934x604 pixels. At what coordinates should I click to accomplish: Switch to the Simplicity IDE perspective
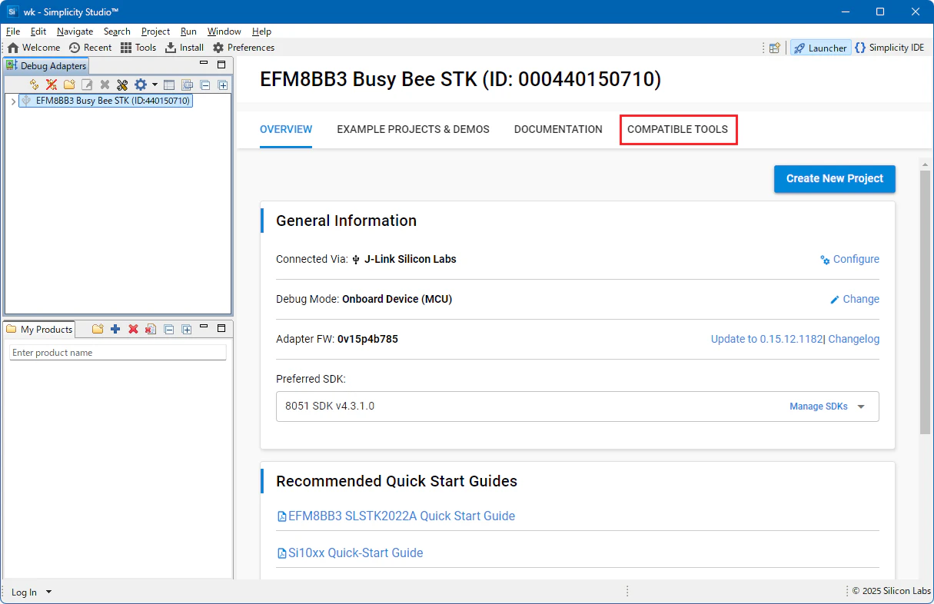[889, 48]
